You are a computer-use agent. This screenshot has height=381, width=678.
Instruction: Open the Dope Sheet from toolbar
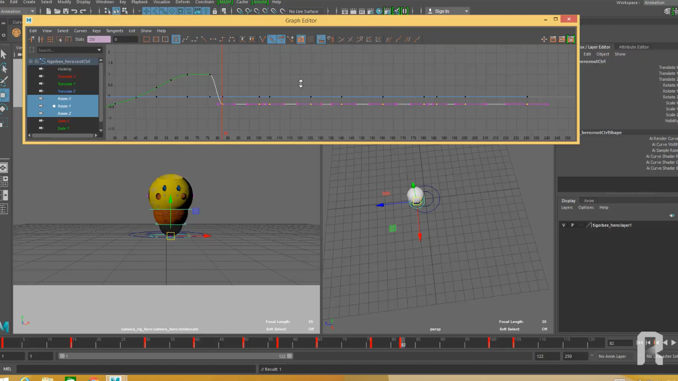click(553, 40)
